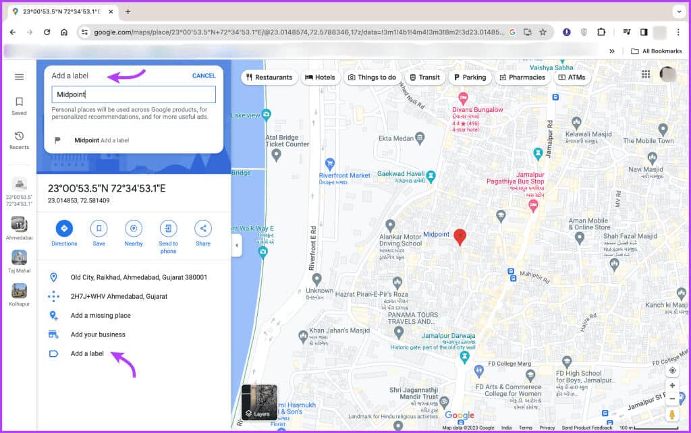Open the map Layers switcher

(x=260, y=403)
